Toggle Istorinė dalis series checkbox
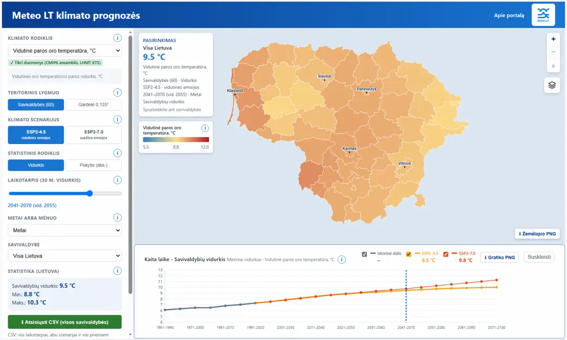The image size is (567, 340). point(364,254)
